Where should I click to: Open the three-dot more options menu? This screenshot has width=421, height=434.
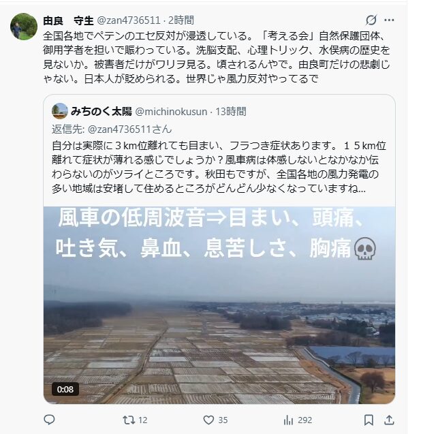pos(389,20)
